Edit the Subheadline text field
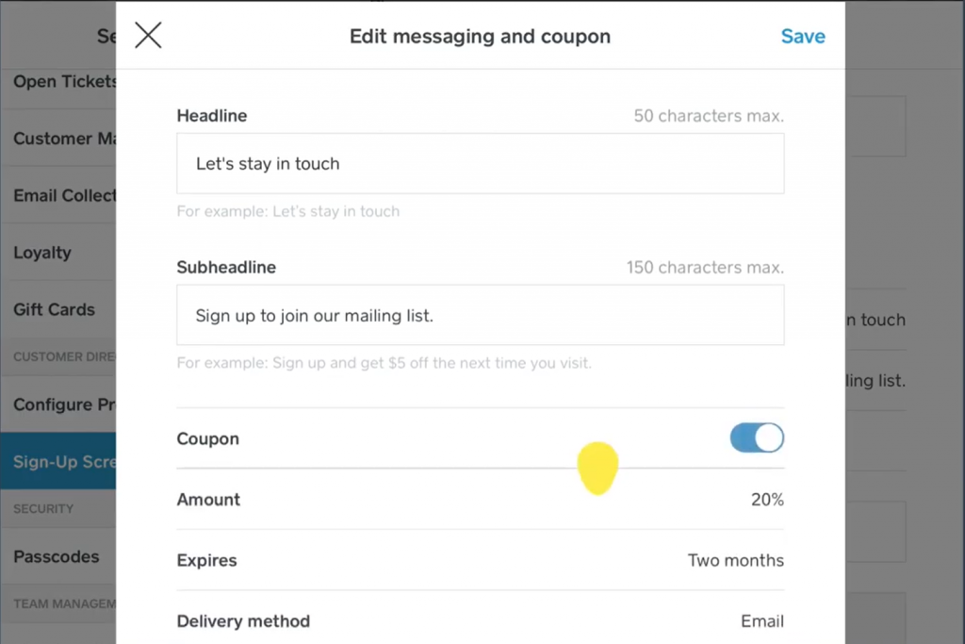Screen dimensions: 965x644 (x=480, y=315)
